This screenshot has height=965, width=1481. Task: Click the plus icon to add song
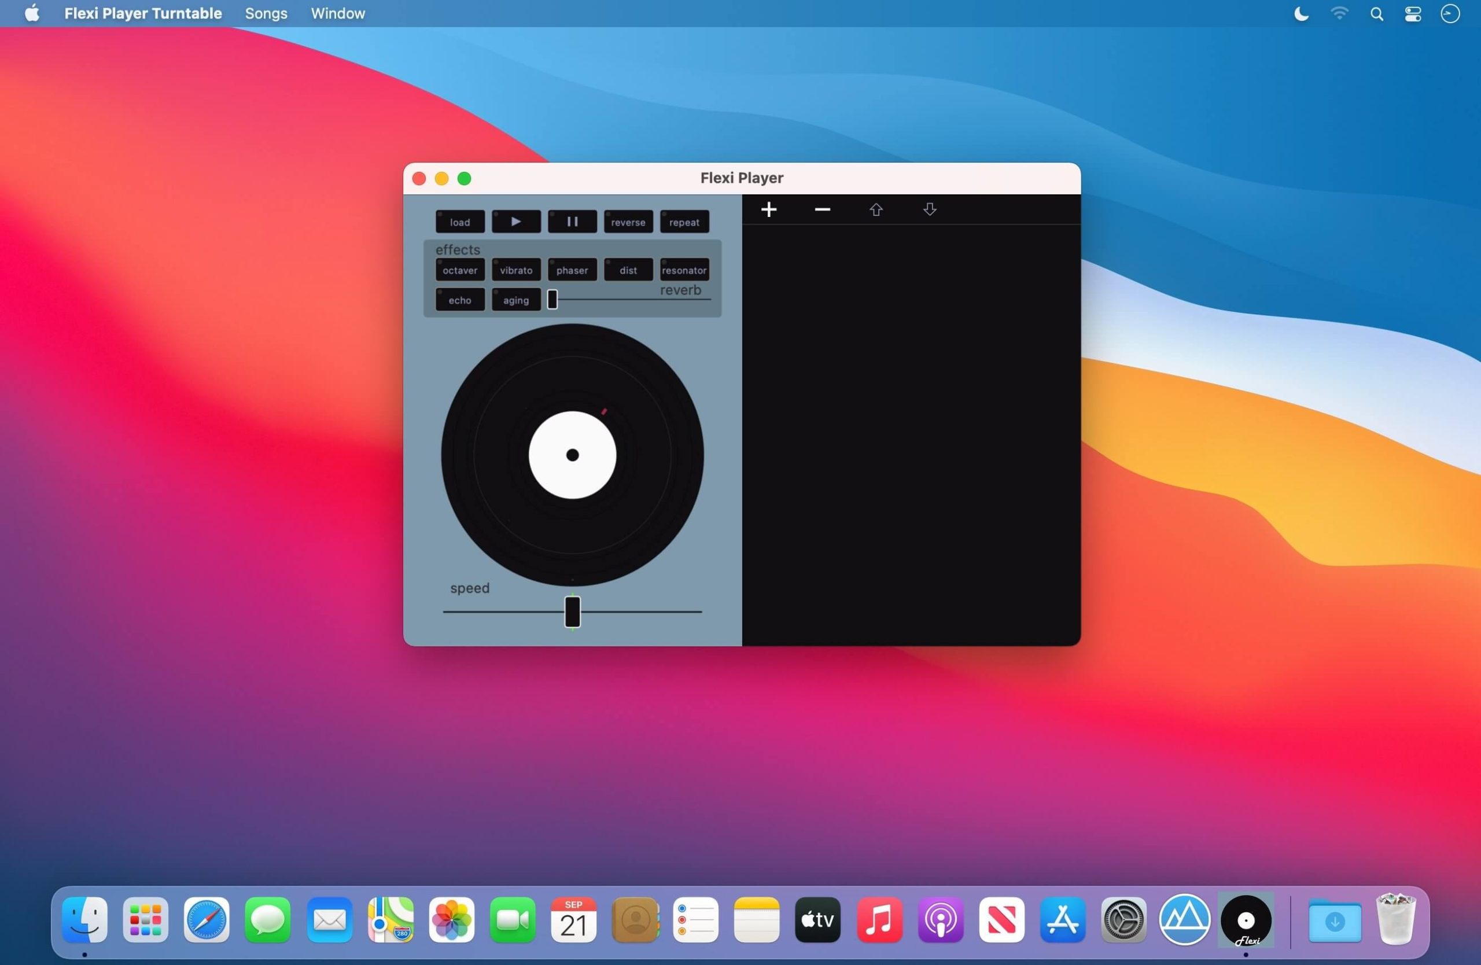click(768, 209)
